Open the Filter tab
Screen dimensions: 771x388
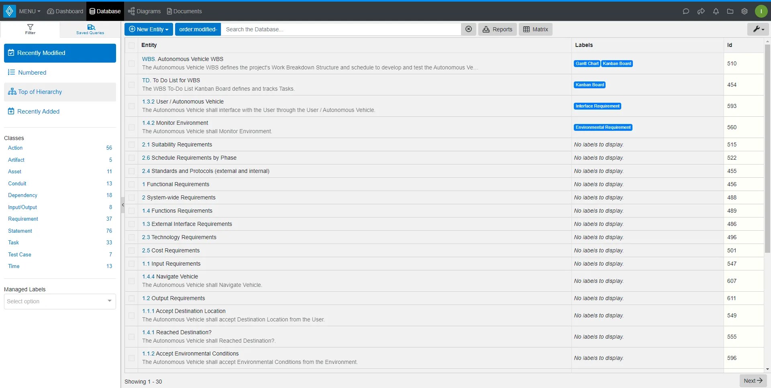pyautogui.click(x=30, y=29)
